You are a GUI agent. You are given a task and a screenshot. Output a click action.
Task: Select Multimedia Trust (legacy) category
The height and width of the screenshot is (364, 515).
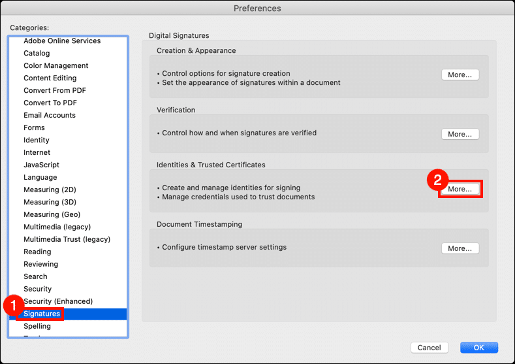[67, 239]
